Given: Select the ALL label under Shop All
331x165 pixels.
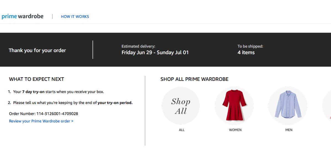Looking at the screenshot, I should [x=181, y=130].
